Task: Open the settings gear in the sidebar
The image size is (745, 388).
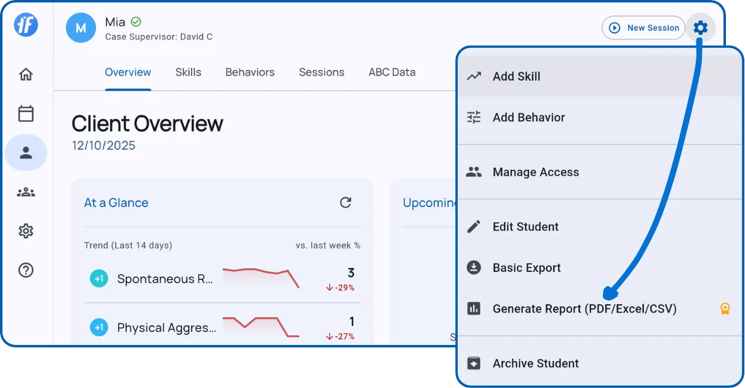Action: point(25,231)
